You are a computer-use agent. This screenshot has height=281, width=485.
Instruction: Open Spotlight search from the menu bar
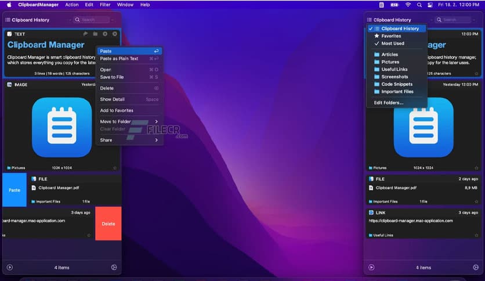pos(419,5)
